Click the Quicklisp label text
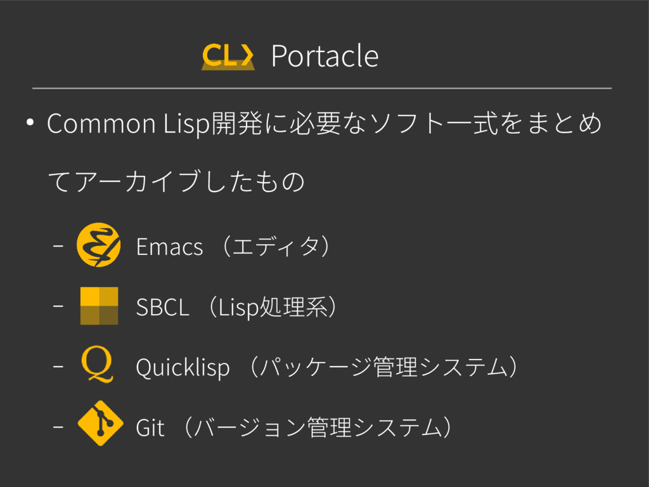 click(x=183, y=368)
